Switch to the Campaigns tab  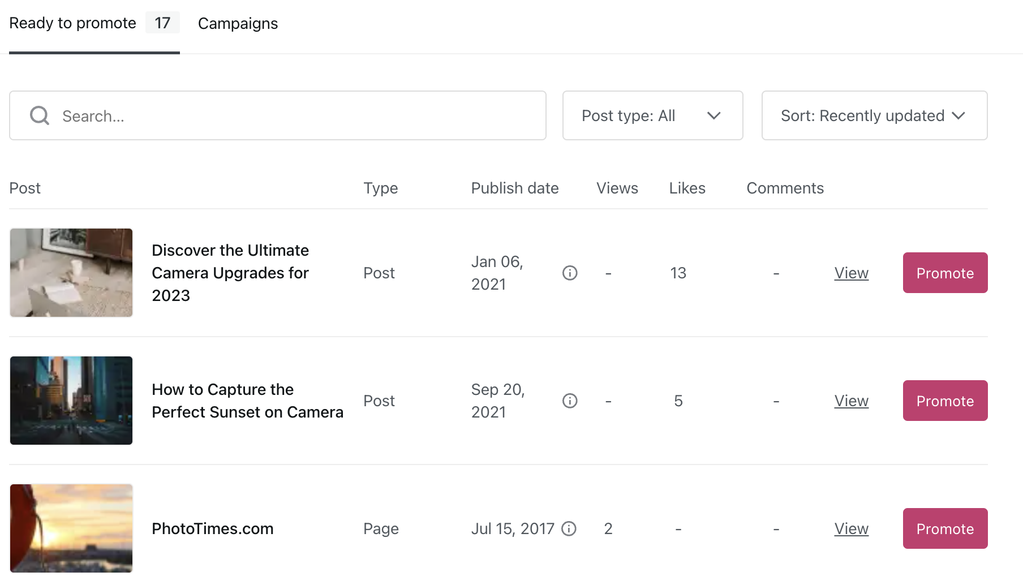238,24
